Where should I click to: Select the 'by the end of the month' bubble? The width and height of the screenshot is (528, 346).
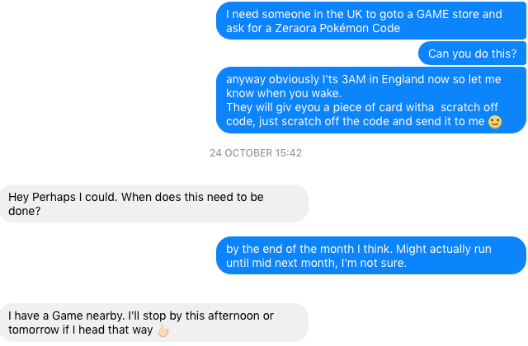371,255
